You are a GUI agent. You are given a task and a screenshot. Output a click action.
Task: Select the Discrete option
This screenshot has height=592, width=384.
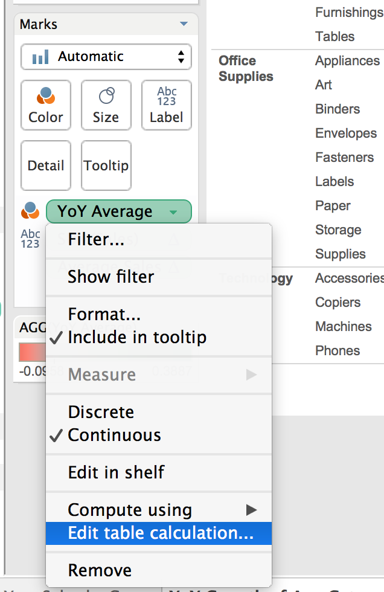[101, 412]
